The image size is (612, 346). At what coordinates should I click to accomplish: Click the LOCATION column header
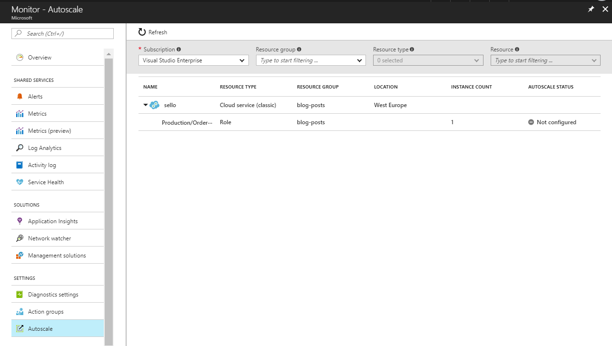(386, 87)
